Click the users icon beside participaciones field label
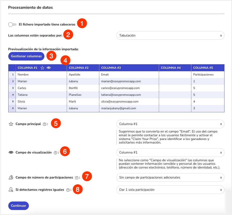This screenshot has height=215, width=232. tap(11, 177)
